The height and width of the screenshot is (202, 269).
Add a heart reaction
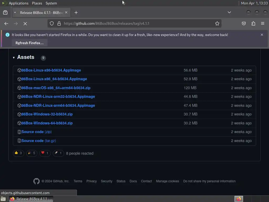pyautogui.click(x=45, y=153)
